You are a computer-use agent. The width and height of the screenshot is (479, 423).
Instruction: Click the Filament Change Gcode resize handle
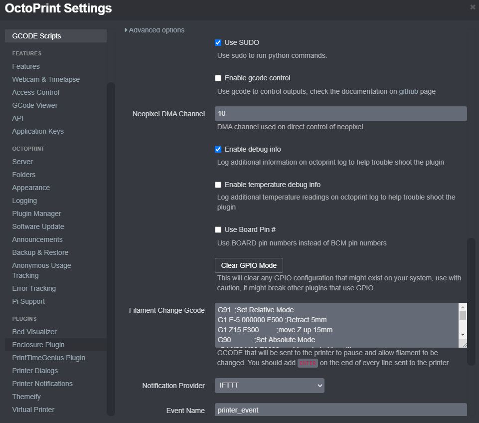click(x=464, y=344)
